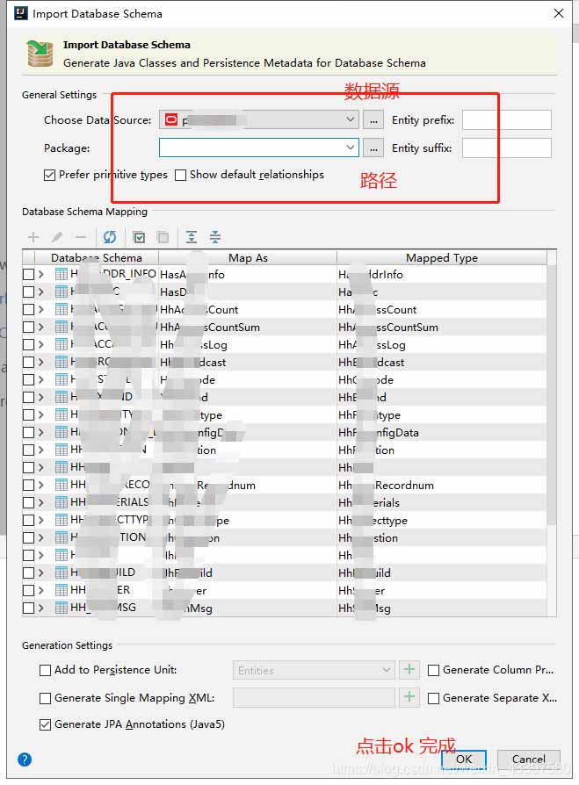Viewport: 579px width, 785px height.
Task: Click the pencil edit icon in mapping toolbar
Action: coord(57,237)
